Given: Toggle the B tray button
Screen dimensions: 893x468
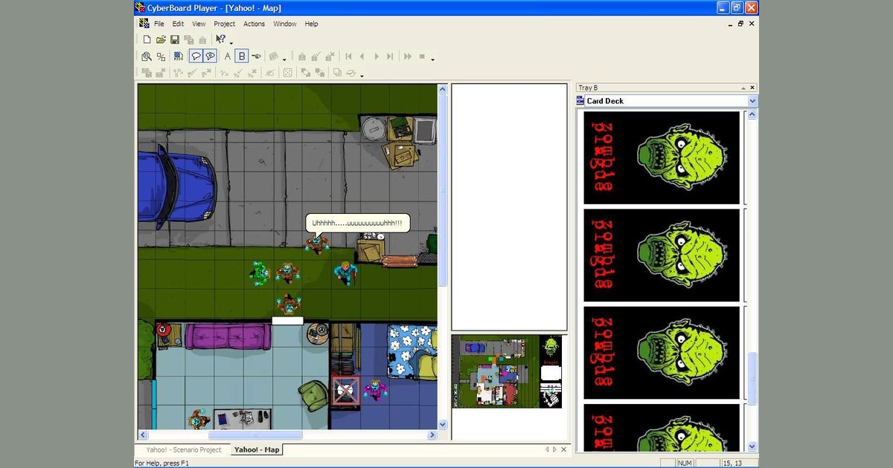Looking at the screenshot, I should point(242,56).
